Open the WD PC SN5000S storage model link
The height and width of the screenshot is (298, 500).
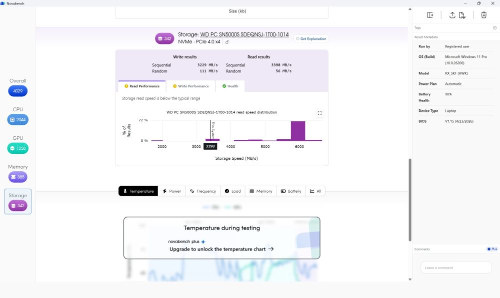pyautogui.click(x=244, y=34)
